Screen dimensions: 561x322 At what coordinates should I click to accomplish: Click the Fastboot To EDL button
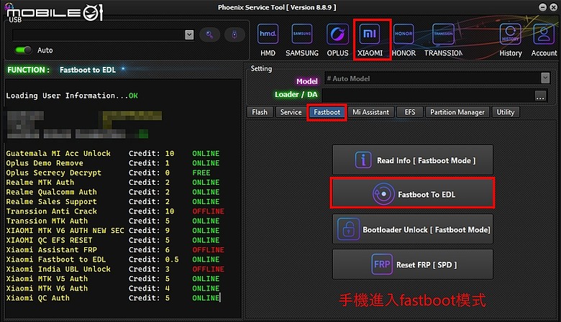point(413,194)
